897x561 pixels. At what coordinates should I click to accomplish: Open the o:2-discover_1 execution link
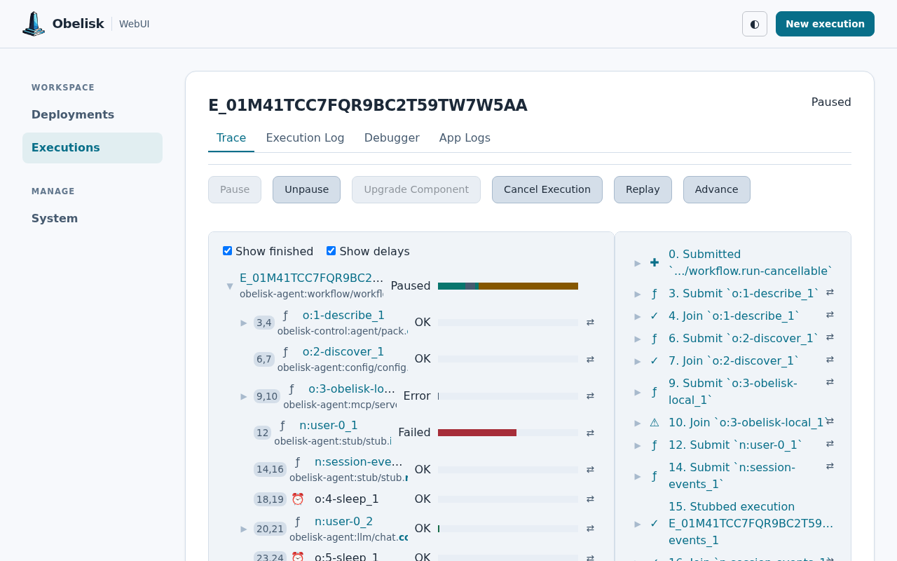pyautogui.click(x=343, y=352)
